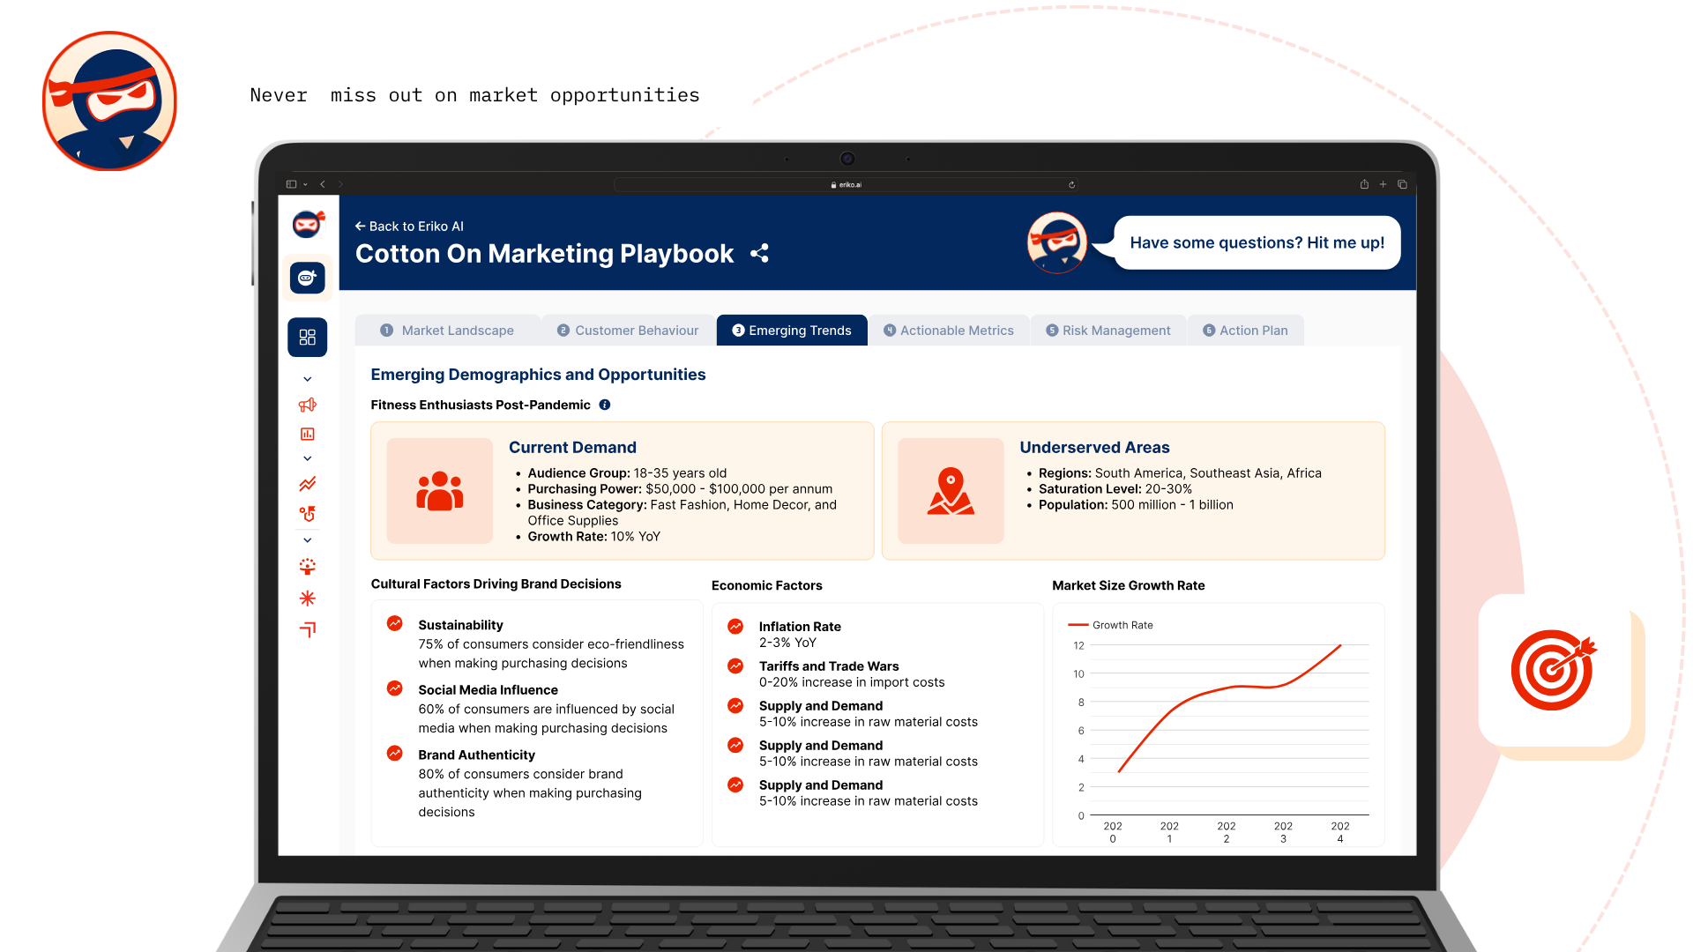Click the Economic Factors heading

point(766,585)
